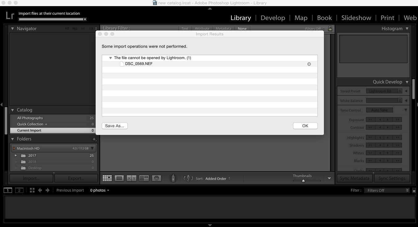Click OK in Import Results dialog
Viewport: 418px width, 227px height.
tap(305, 126)
